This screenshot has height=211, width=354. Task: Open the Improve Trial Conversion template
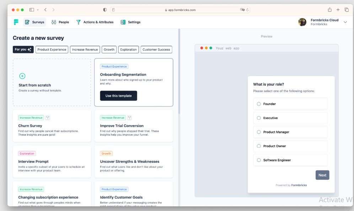click(x=134, y=126)
